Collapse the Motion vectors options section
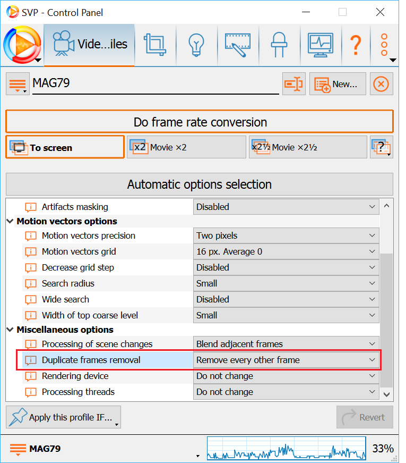This screenshot has width=406, height=463. [11, 221]
